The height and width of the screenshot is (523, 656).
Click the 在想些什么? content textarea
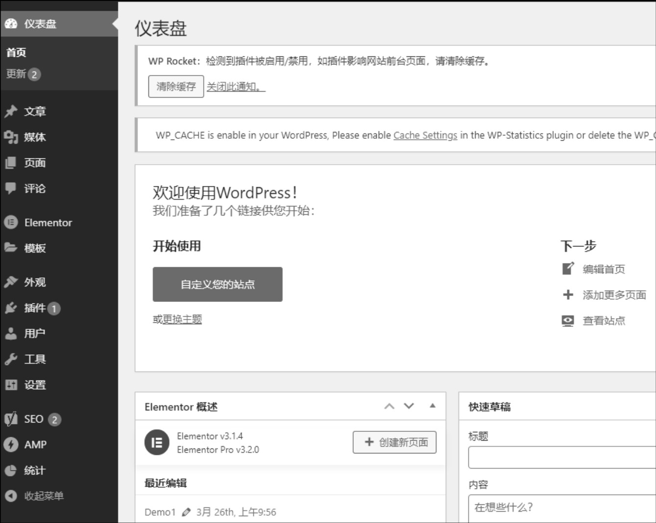[562, 509]
